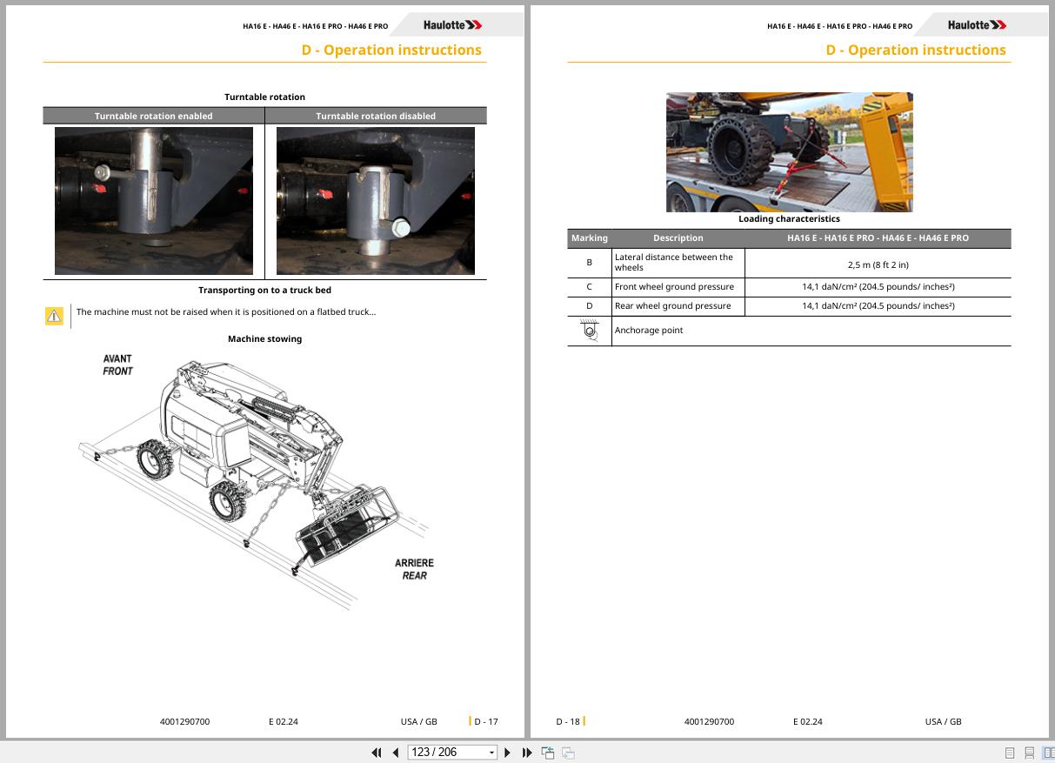The image size is (1055, 763).
Task: Click the 'AVANT FRONT' diagram label
Action: coord(118,365)
